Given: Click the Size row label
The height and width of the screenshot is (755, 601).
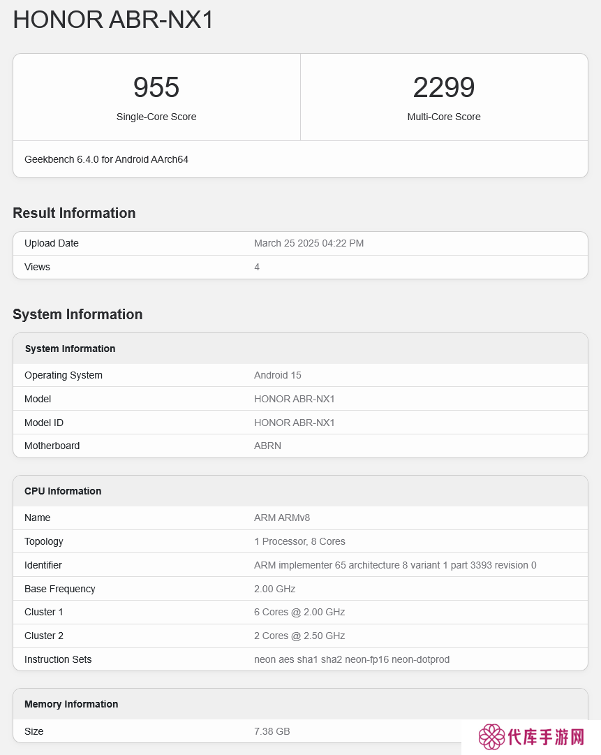Looking at the screenshot, I should pos(34,731).
